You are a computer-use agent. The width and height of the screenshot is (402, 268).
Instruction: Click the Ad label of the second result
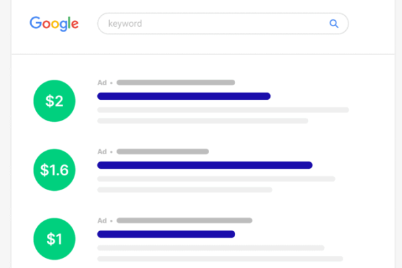point(102,151)
